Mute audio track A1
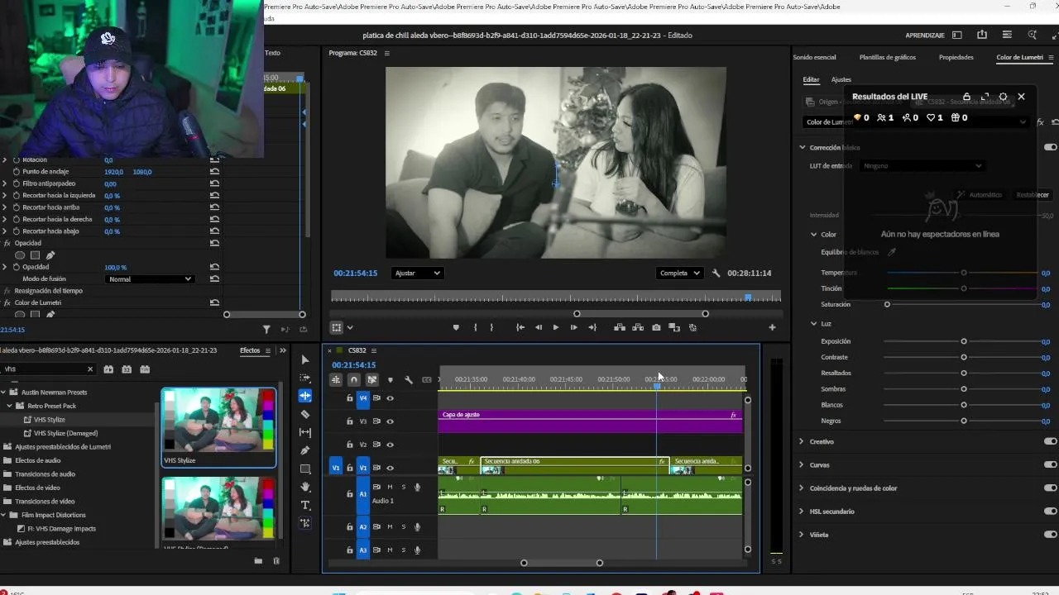The image size is (1059, 595). [x=391, y=487]
